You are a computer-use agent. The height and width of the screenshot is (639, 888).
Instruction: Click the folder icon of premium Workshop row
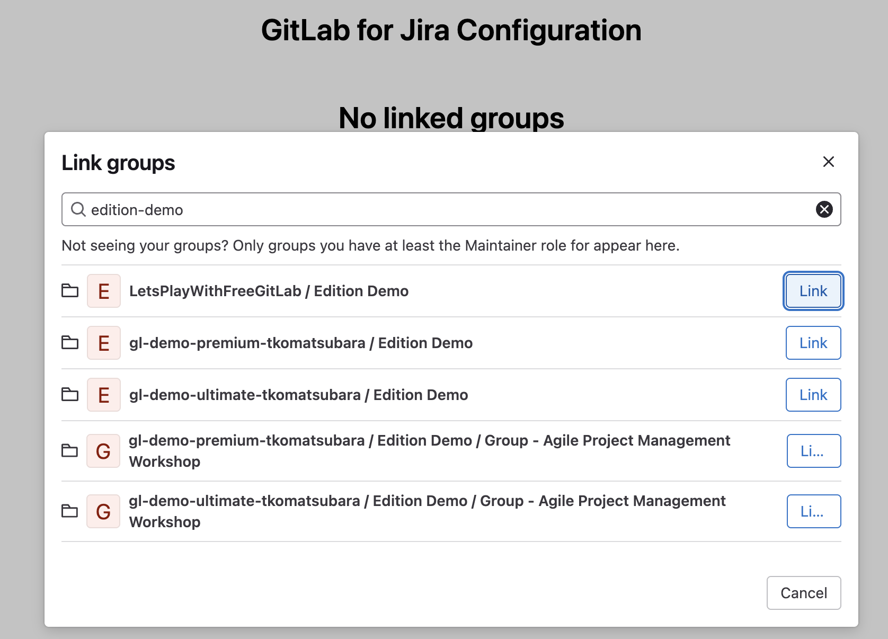pos(70,451)
